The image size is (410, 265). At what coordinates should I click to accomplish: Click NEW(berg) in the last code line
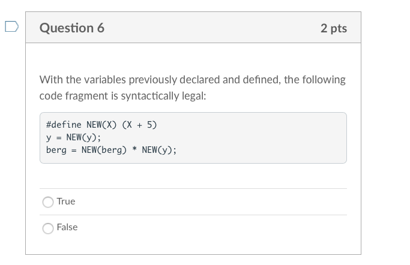click(104, 150)
